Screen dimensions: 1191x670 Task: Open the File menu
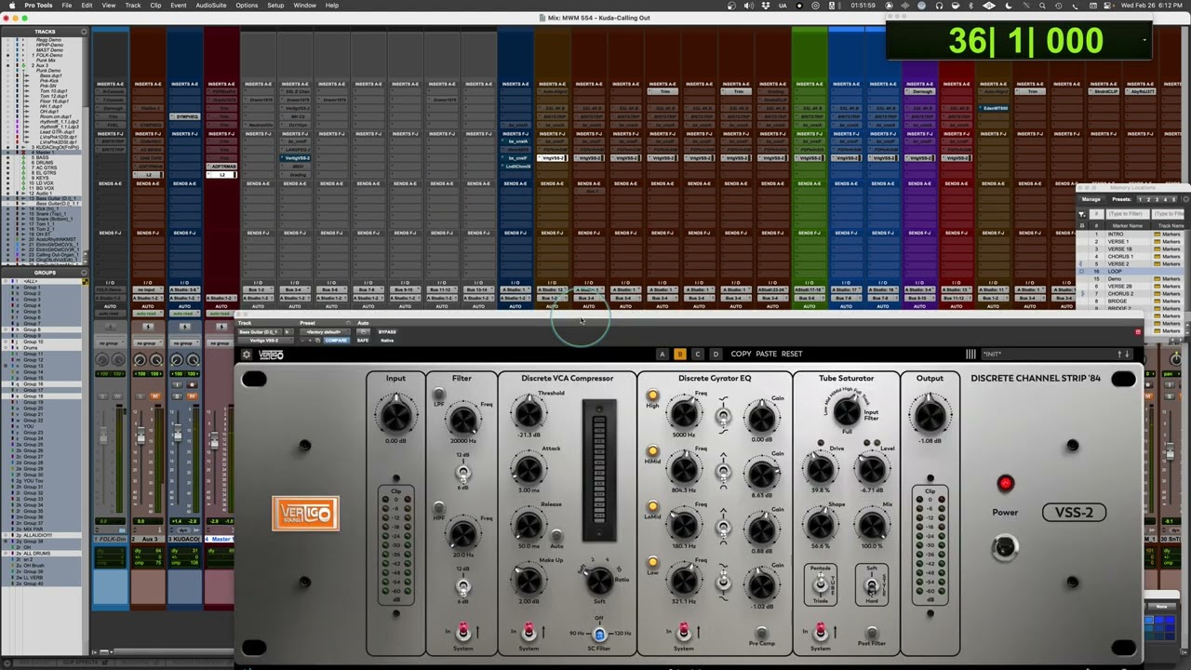tap(67, 6)
